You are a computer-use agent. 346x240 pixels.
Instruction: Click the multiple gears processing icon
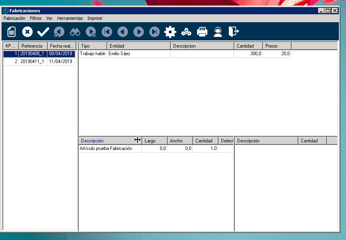click(x=186, y=32)
